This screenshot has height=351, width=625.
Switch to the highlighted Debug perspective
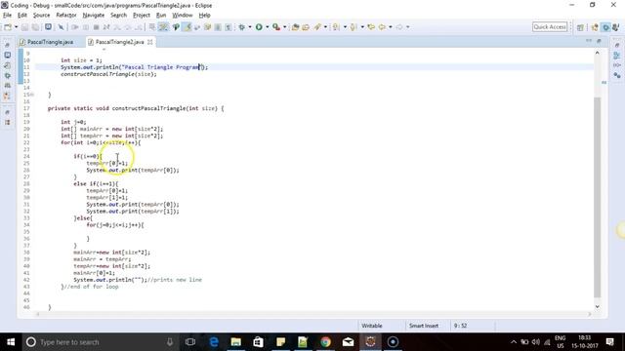coord(605,27)
